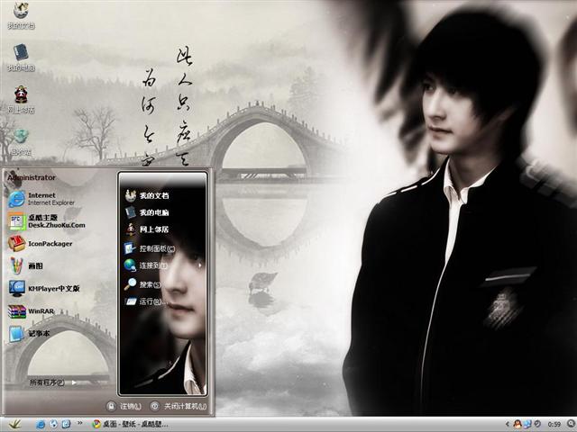Launch IconPackager from Start menu
The width and height of the screenshot is (577, 432).
click(x=41, y=244)
